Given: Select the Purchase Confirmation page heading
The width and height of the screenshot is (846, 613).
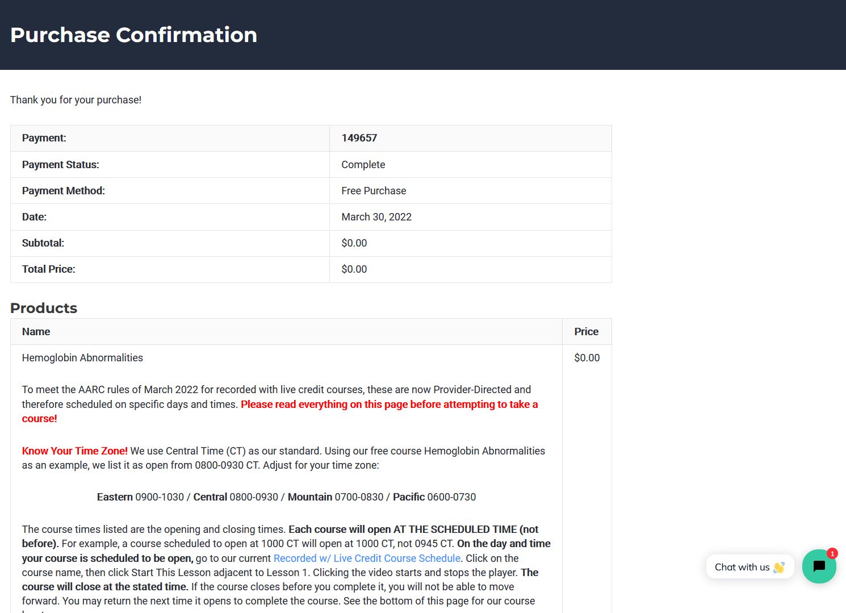Looking at the screenshot, I should (134, 35).
